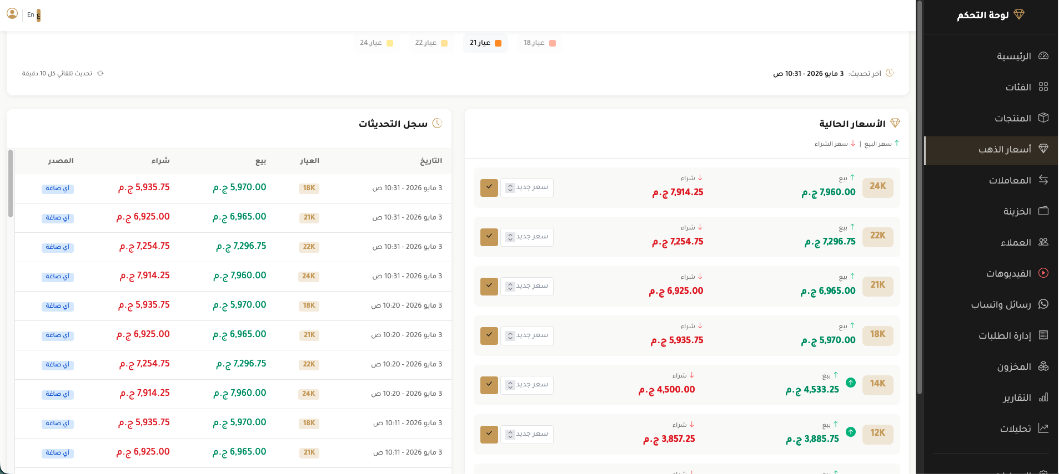The width and height of the screenshot is (1059, 474).
Task: Open the user profile avatar icon
Action: (x=12, y=13)
